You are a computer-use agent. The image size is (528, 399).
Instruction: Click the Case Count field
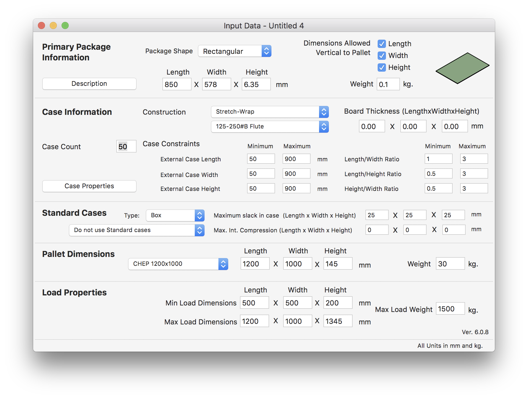pos(126,147)
